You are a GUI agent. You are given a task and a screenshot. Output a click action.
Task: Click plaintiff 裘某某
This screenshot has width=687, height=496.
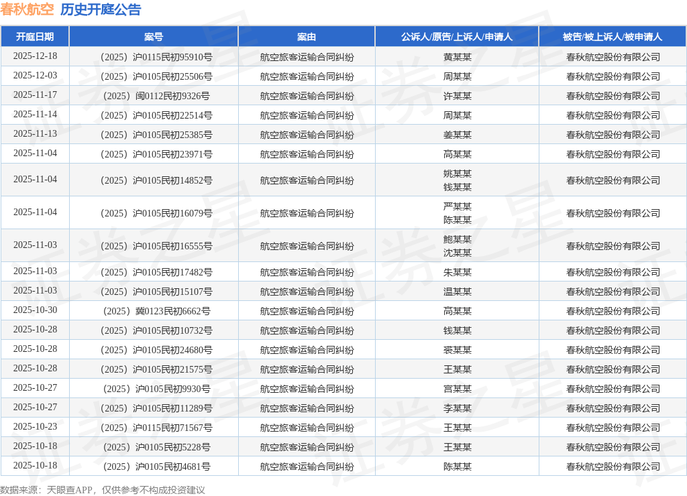[x=458, y=351]
